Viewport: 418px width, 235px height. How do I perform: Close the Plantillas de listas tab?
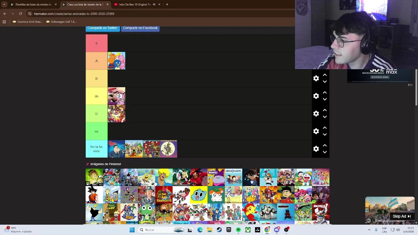[x=56, y=5]
